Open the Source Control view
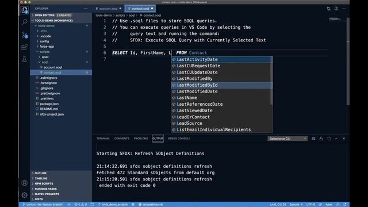Image resolution: width=368 pixels, height=207 pixels. [x=24, y=34]
